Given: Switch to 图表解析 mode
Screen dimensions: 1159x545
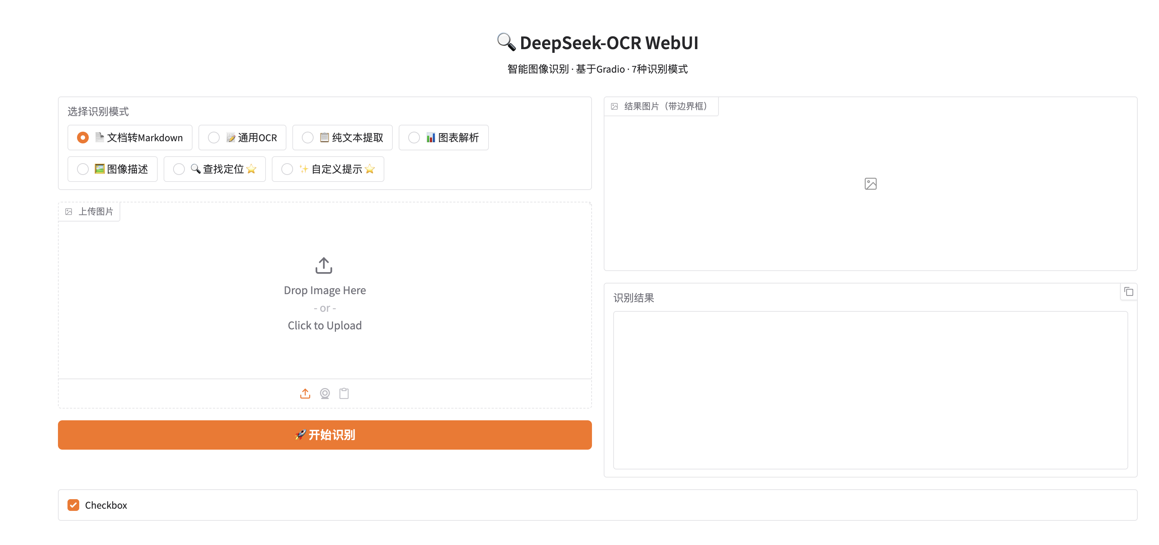Looking at the screenshot, I should 414,137.
